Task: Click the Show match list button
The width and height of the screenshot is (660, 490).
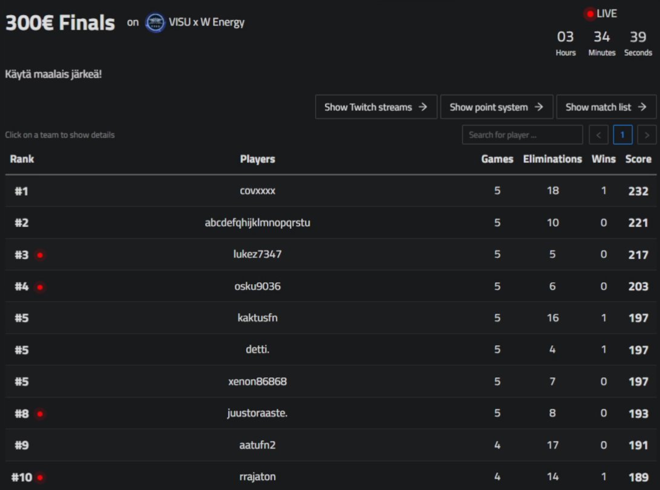Action: click(606, 107)
